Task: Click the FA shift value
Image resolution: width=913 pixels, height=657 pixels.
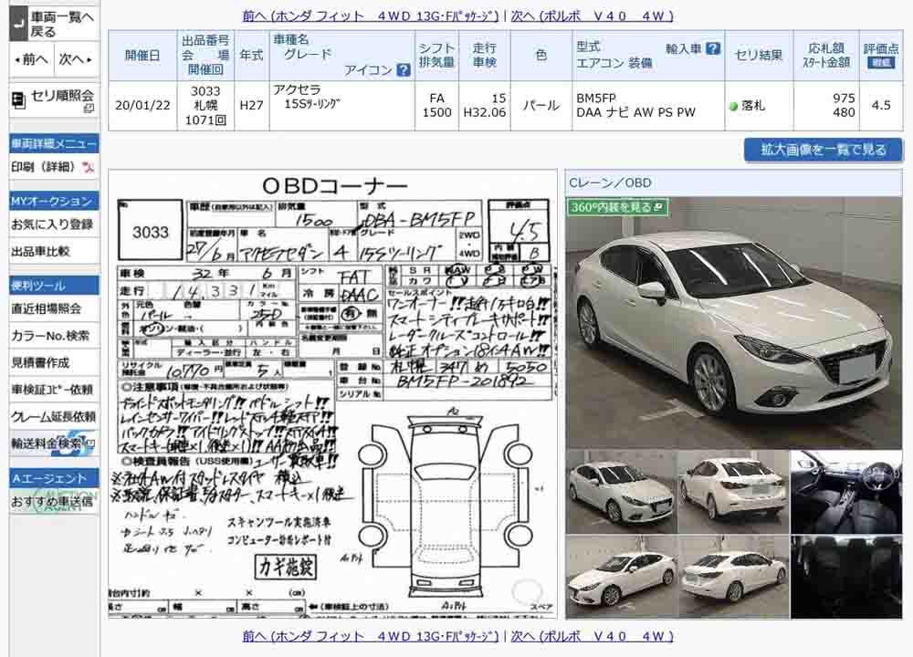Action: [436, 99]
